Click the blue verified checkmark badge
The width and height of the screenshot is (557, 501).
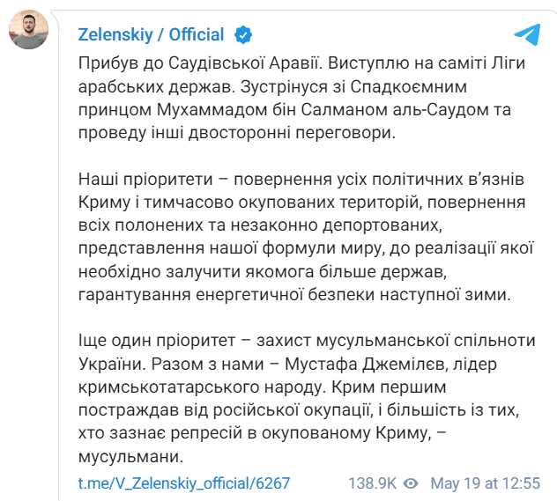coord(242,35)
